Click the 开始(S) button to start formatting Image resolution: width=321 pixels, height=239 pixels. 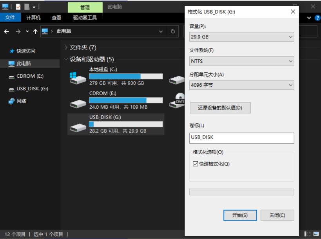(240, 215)
